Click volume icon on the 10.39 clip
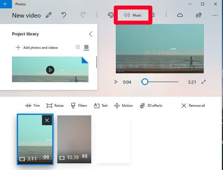 (85, 156)
